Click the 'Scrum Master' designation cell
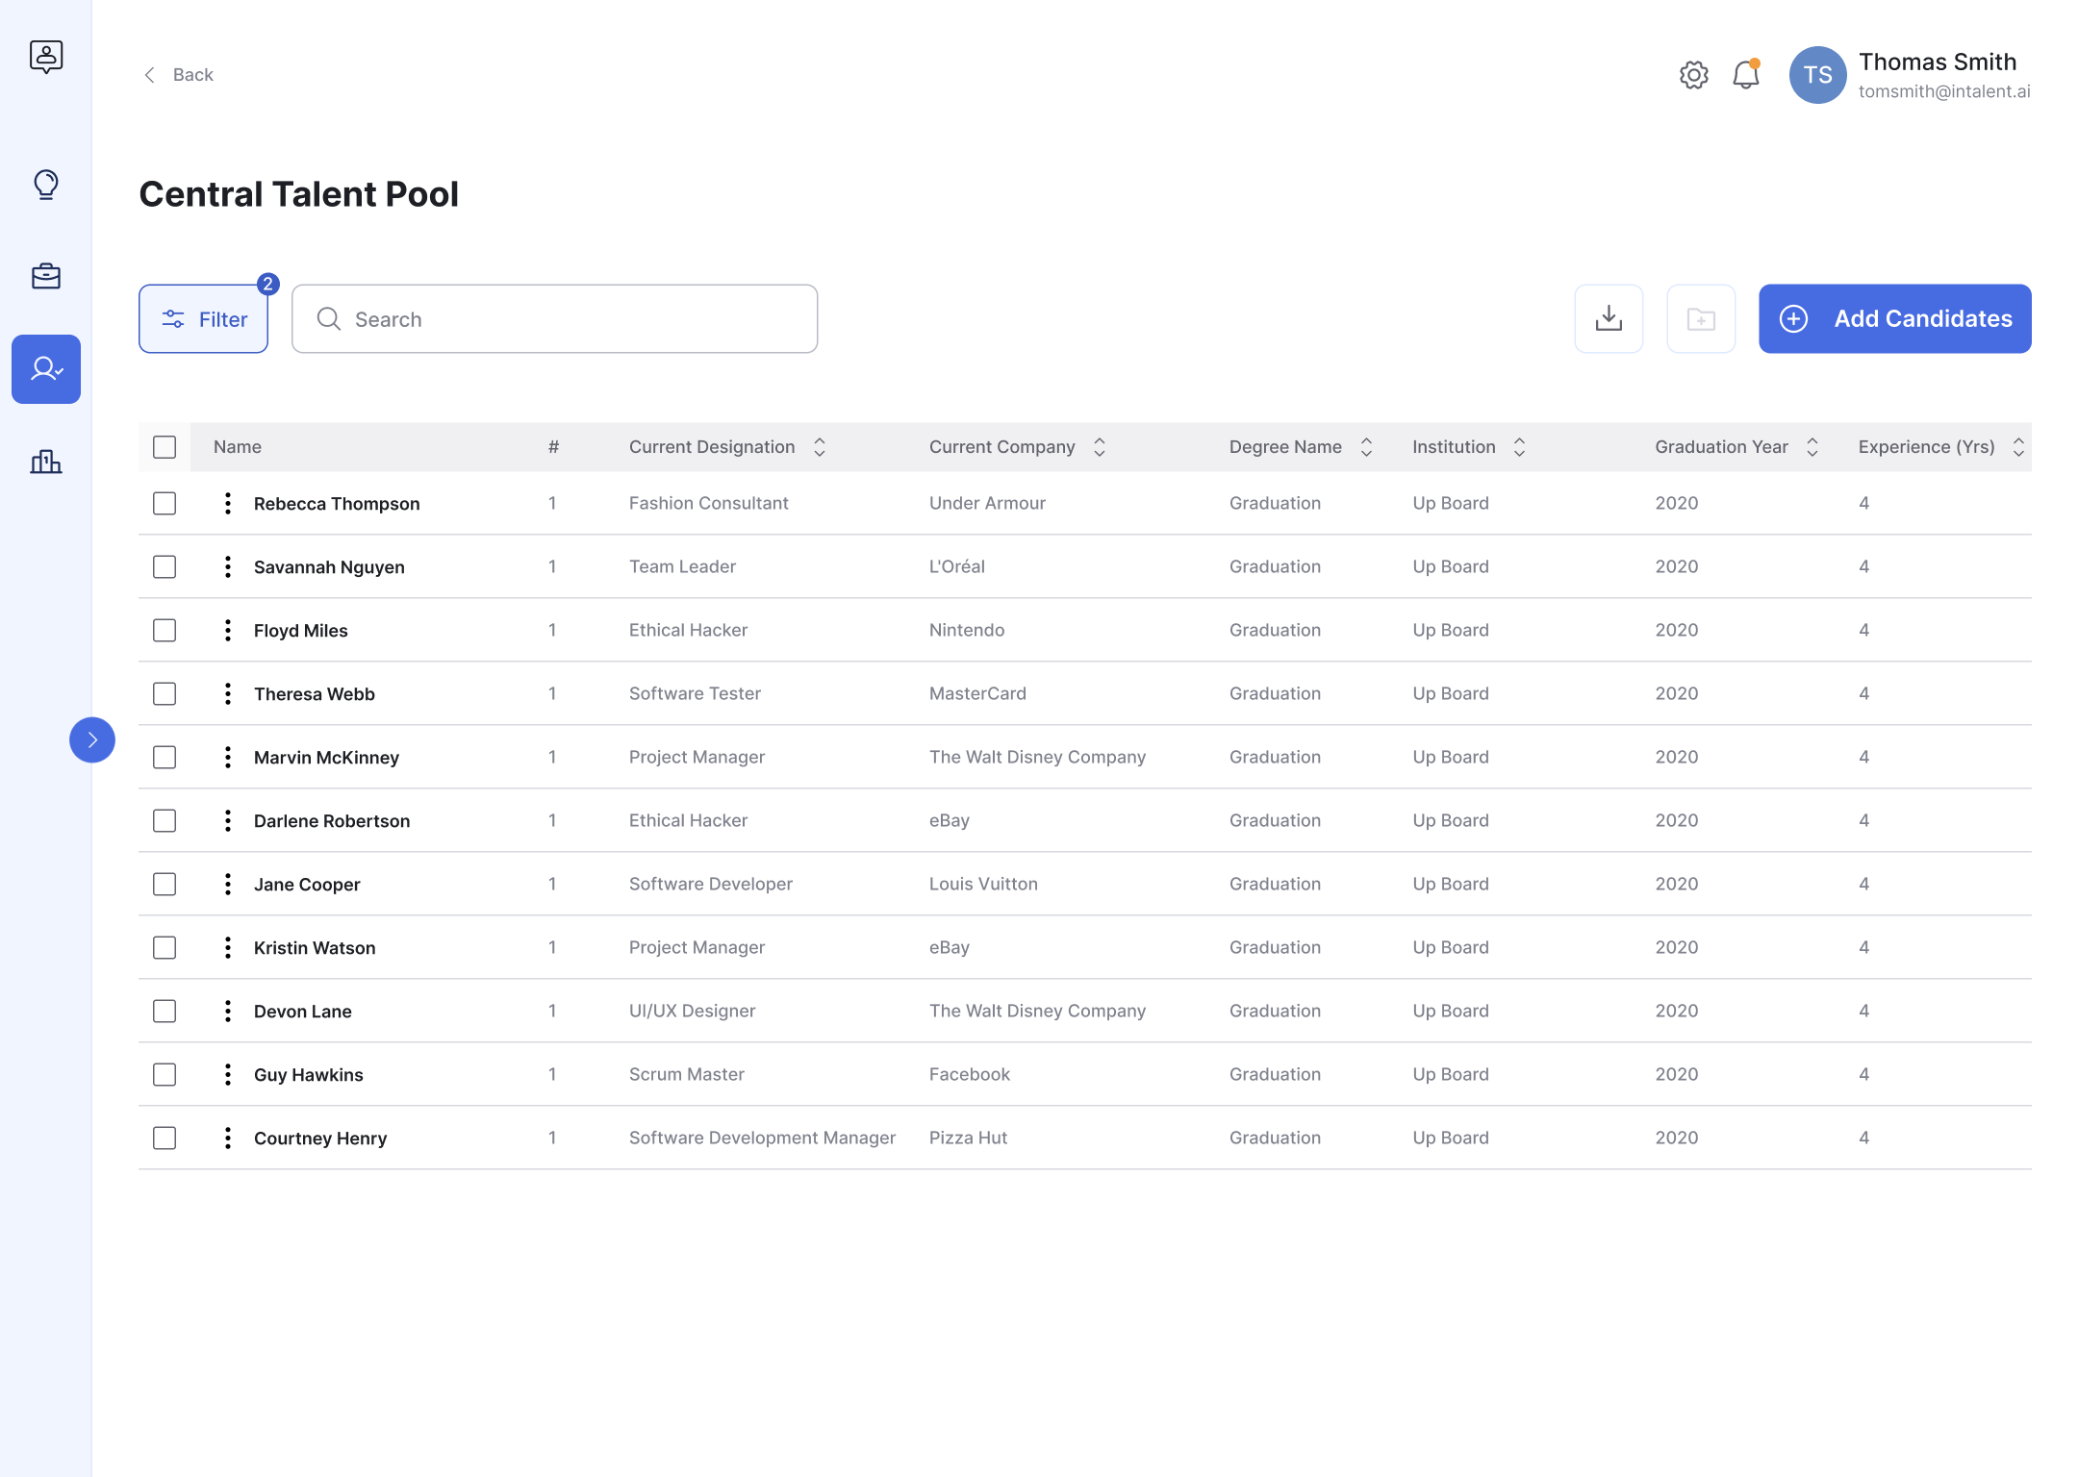The width and height of the screenshot is (2078, 1477). pos(686,1074)
